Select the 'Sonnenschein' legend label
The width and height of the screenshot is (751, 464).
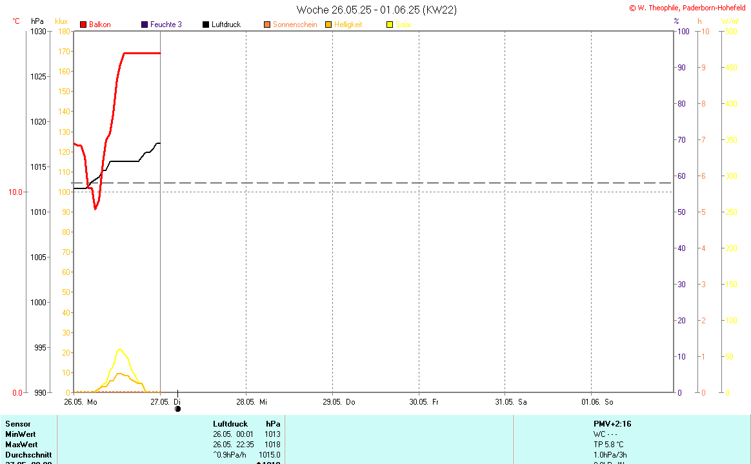(x=295, y=25)
